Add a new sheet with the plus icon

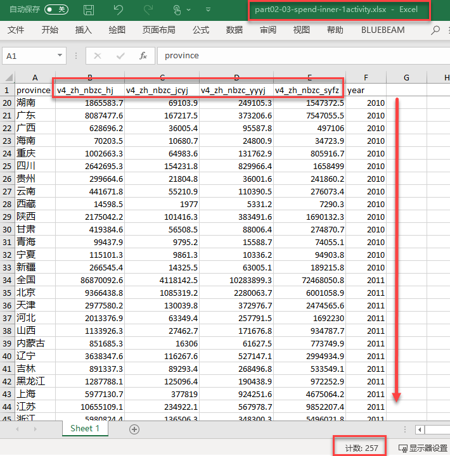tap(134, 429)
